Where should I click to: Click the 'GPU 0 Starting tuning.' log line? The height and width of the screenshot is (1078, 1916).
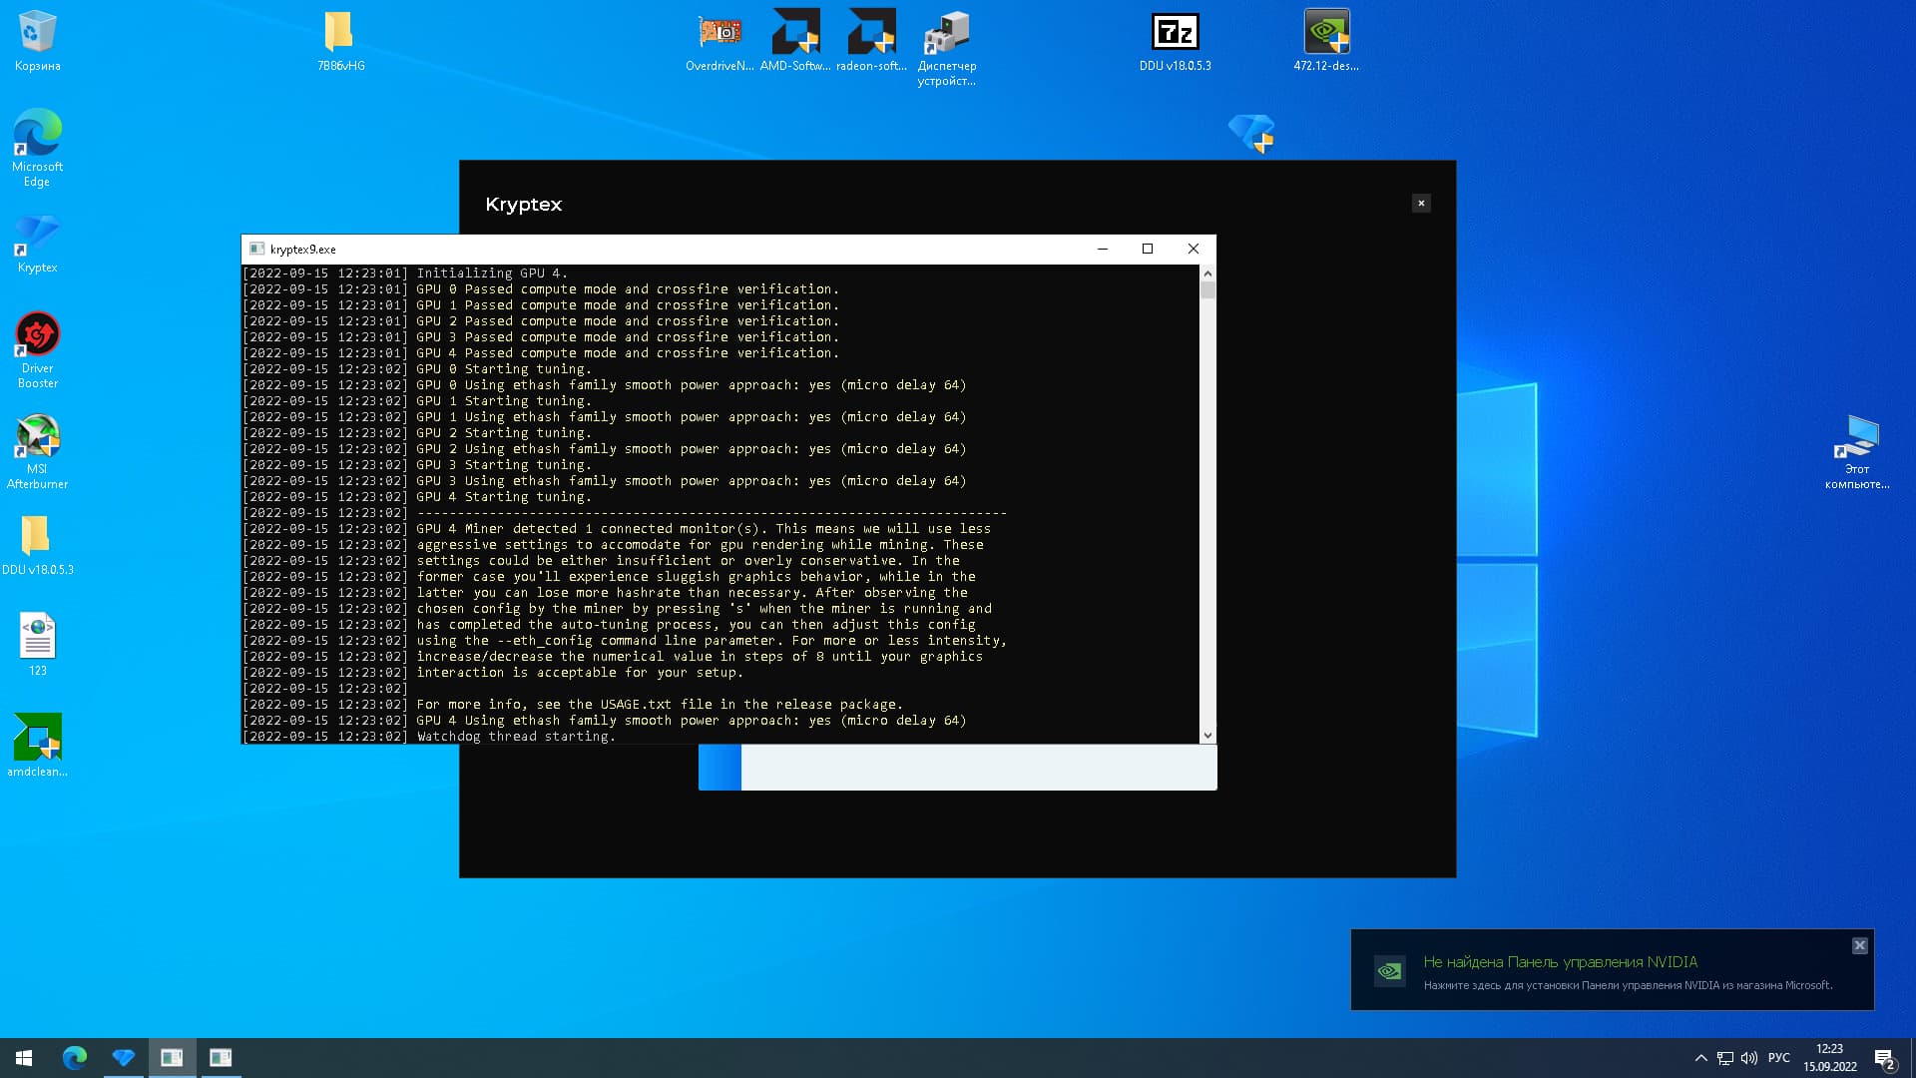tap(504, 368)
